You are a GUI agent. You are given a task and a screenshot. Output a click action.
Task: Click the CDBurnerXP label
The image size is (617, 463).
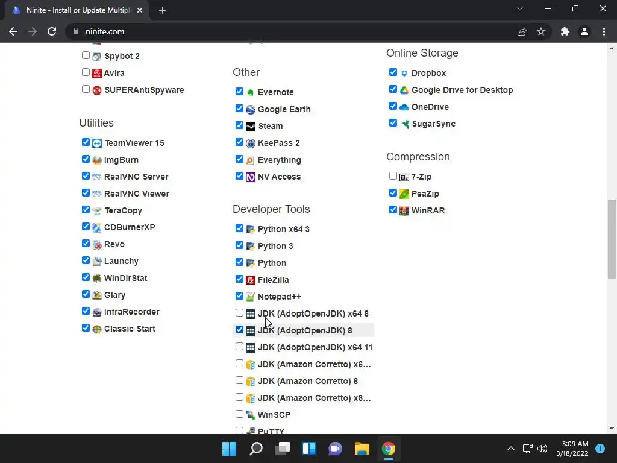pyautogui.click(x=130, y=227)
